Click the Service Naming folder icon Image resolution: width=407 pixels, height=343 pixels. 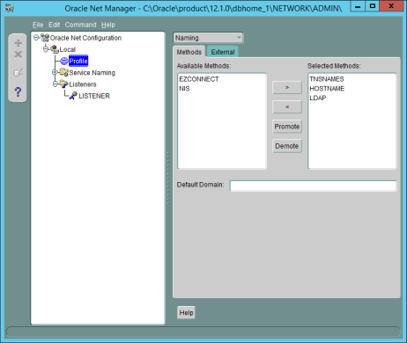[x=64, y=72]
